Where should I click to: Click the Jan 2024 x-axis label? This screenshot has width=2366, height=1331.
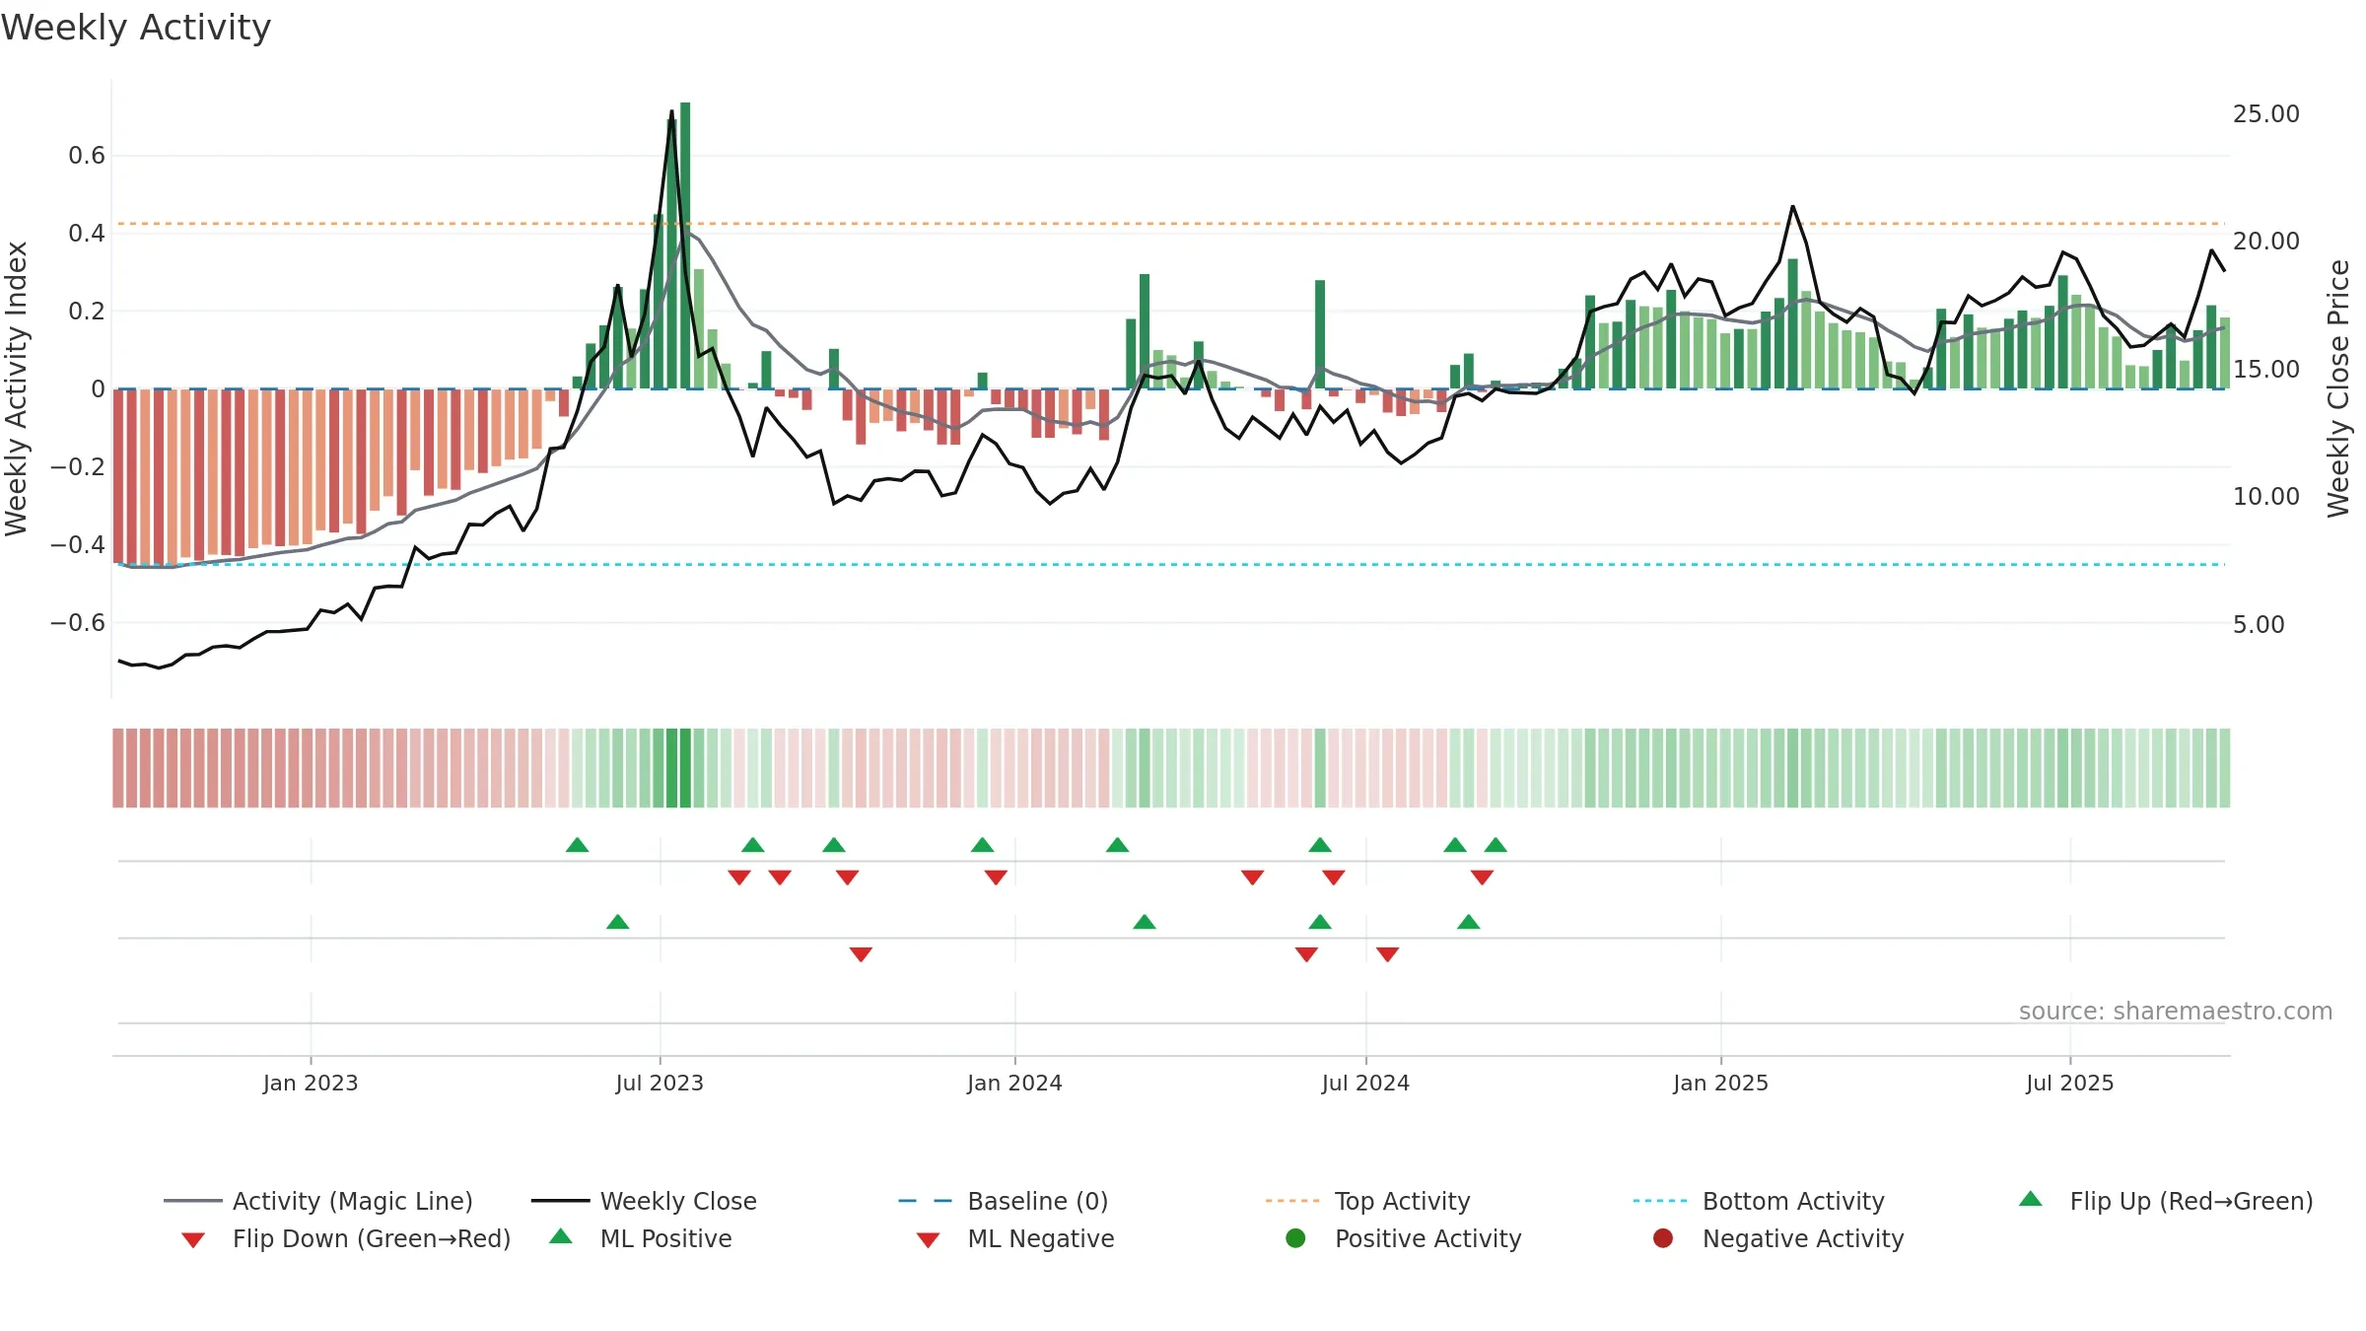[1014, 1084]
